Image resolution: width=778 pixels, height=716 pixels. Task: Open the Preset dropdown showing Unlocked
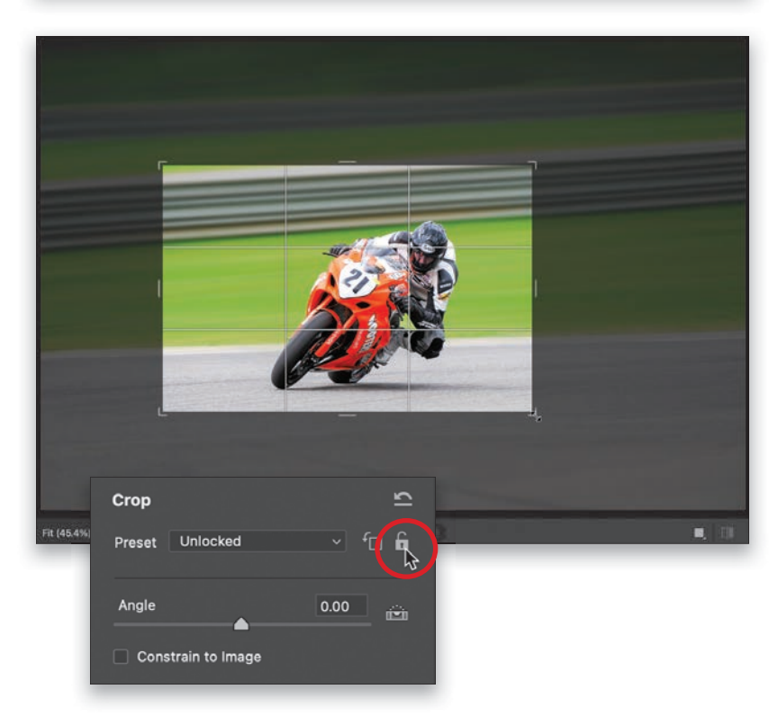click(x=258, y=541)
